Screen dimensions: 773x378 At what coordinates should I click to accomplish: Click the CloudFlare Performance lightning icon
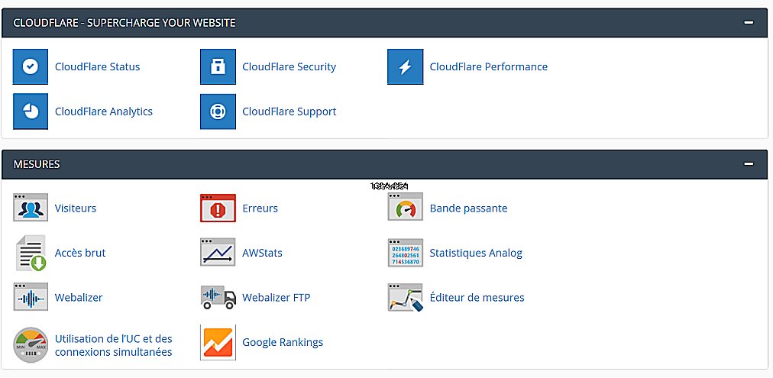[405, 66]
